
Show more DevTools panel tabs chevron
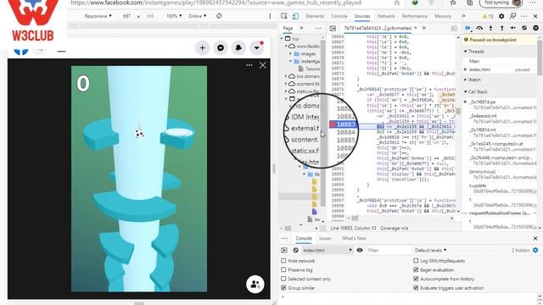[x=463, y=16]
